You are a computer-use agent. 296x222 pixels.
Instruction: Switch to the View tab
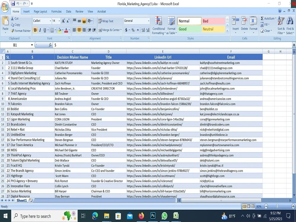pos(90,12)
